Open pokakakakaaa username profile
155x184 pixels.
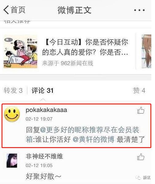46,110
